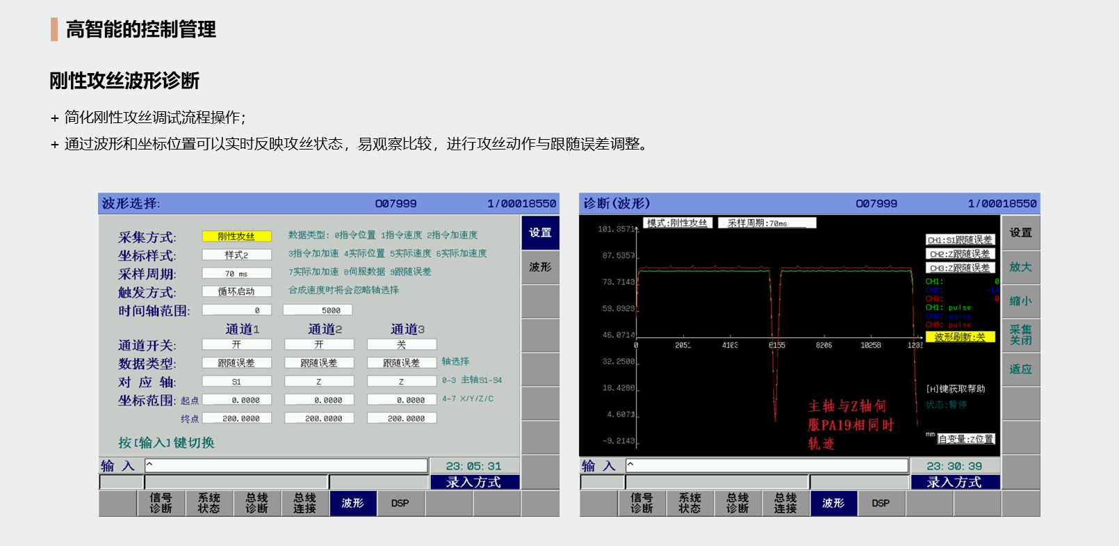Viewport: 1119px width, 546px height.
Task: Select the 坐标样式 field showing 样式2
Action: [x=236, y=255]
